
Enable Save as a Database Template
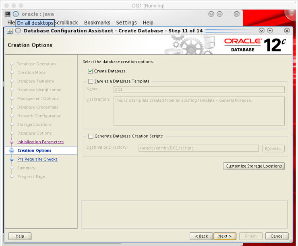click(x=91, y=81)
